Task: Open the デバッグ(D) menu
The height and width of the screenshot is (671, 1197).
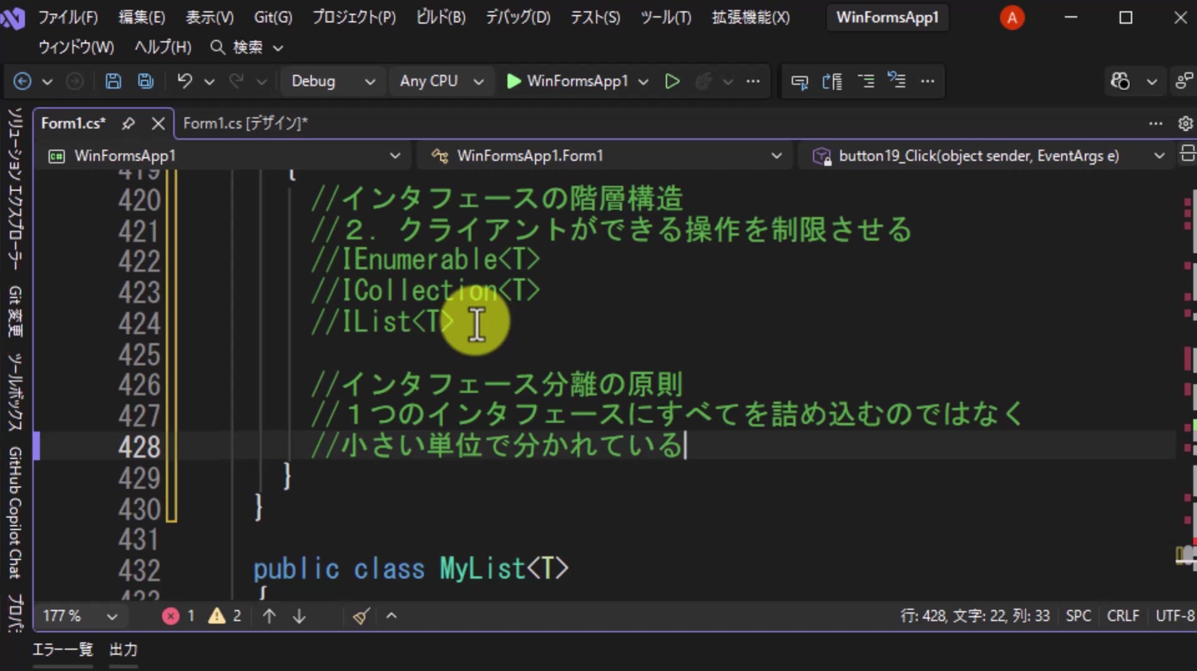Action: point(518,17)
